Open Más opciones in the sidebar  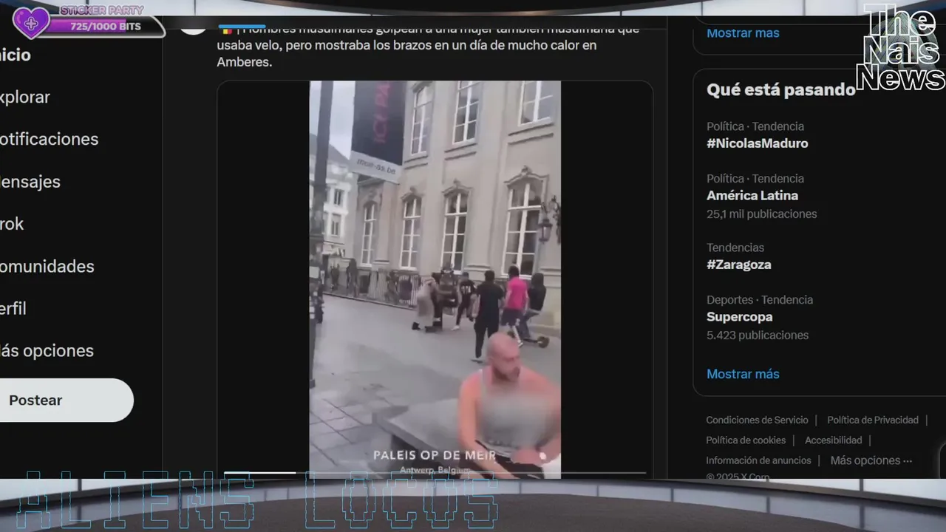pyautogui.click(x=47, y=351)
